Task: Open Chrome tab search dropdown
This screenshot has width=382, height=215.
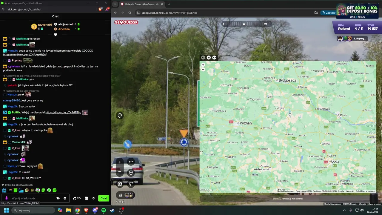Action: point(115,4)
